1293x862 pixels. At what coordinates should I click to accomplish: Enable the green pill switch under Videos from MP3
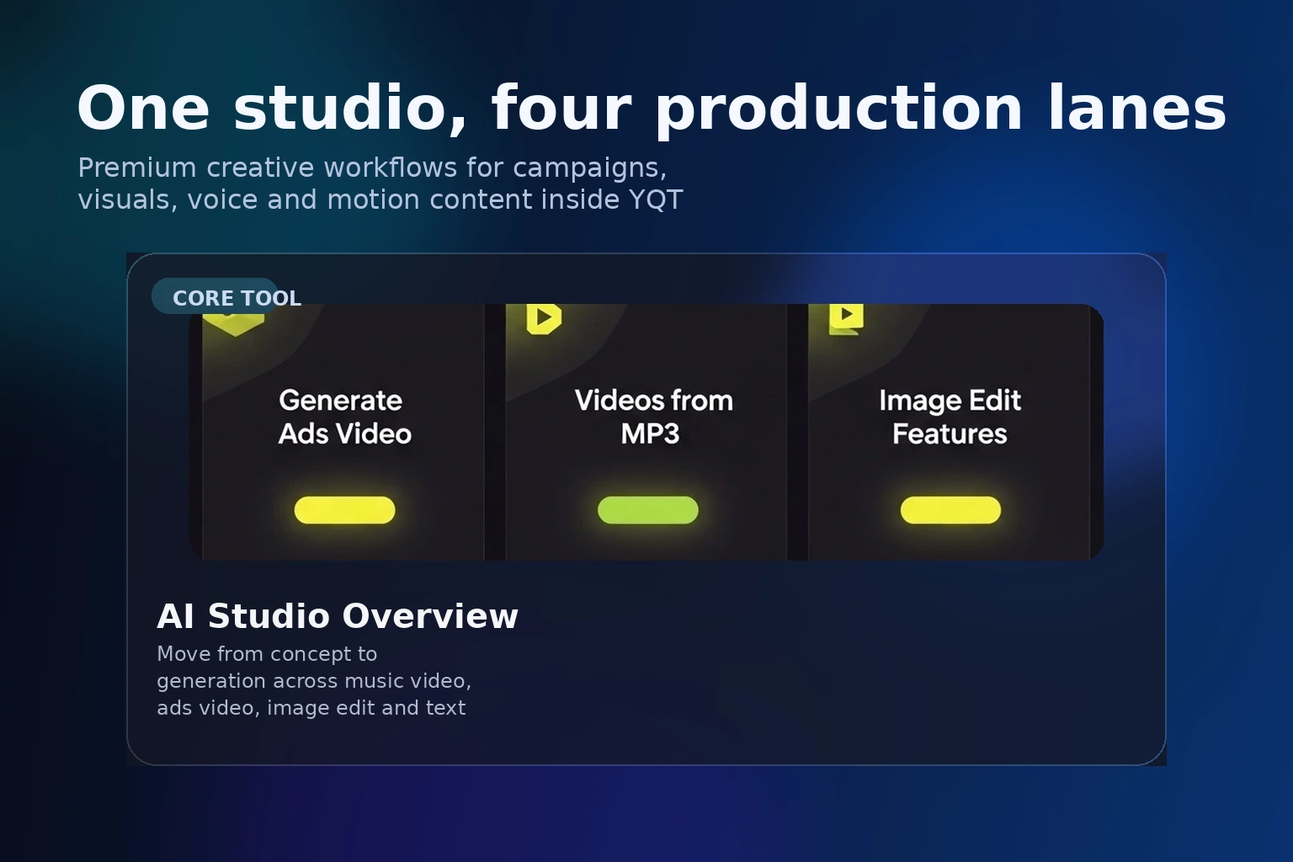tap(648, 509)
